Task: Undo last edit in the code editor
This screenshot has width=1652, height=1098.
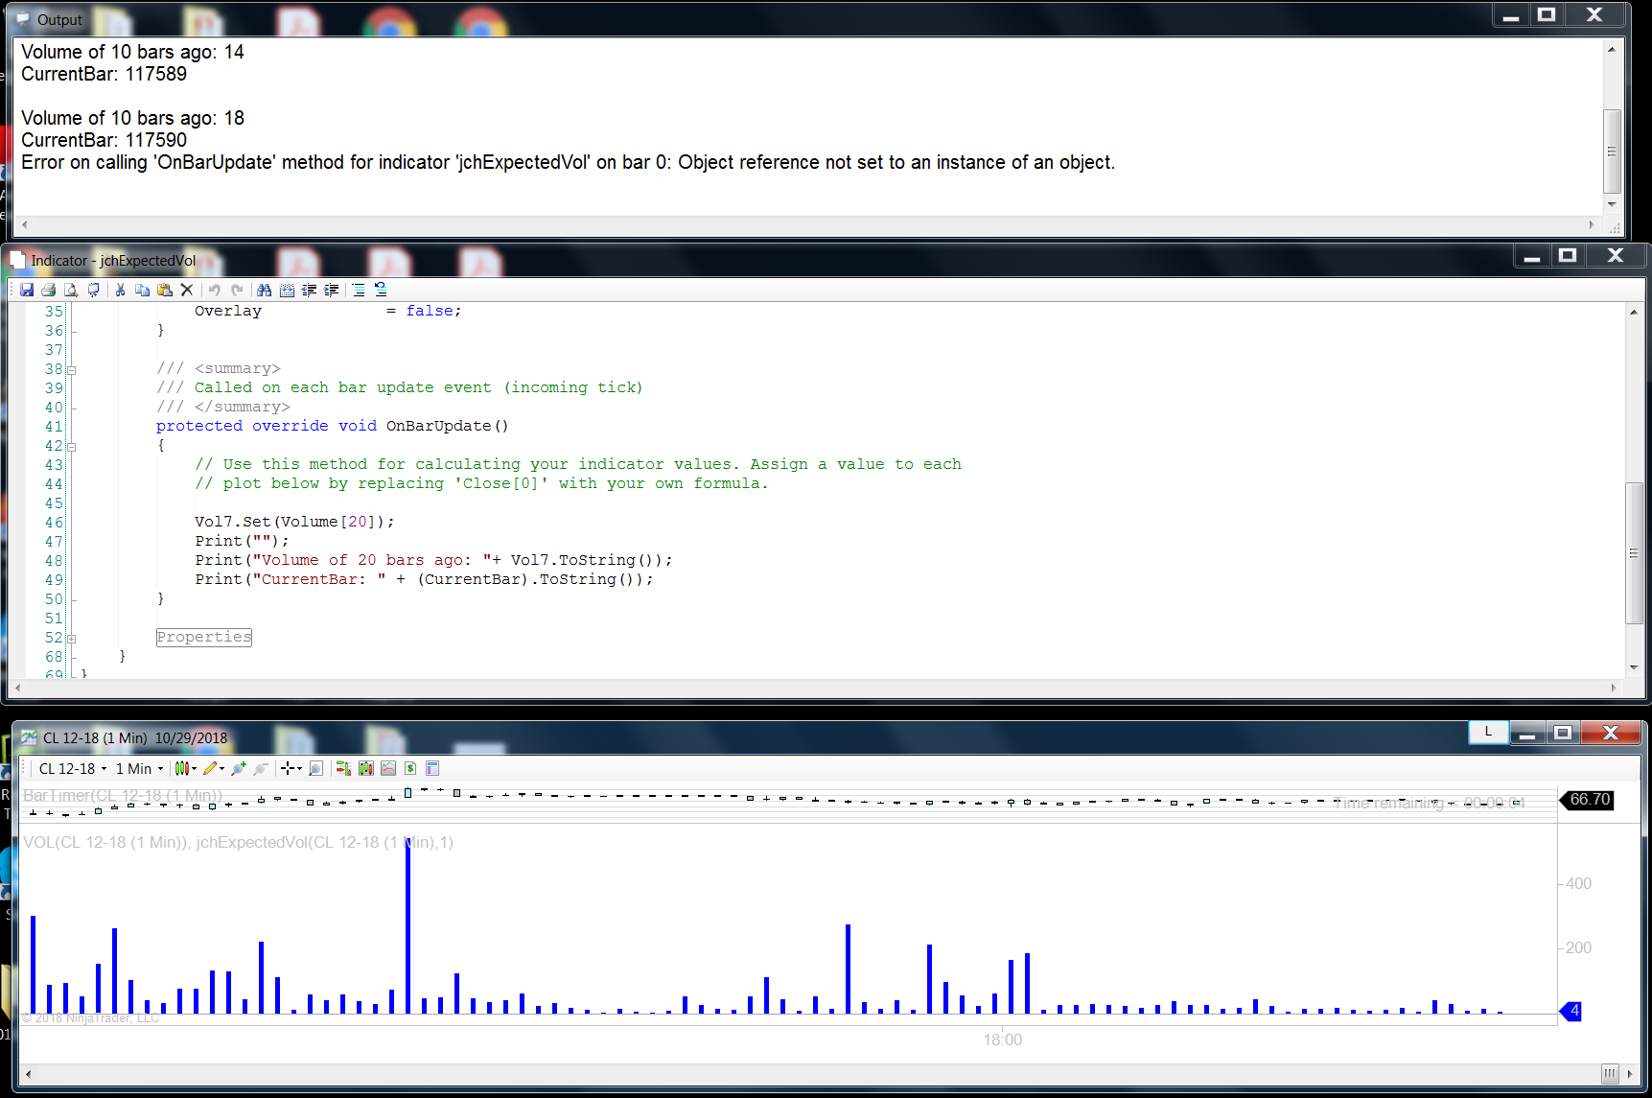Action: (x=215, y=290)
